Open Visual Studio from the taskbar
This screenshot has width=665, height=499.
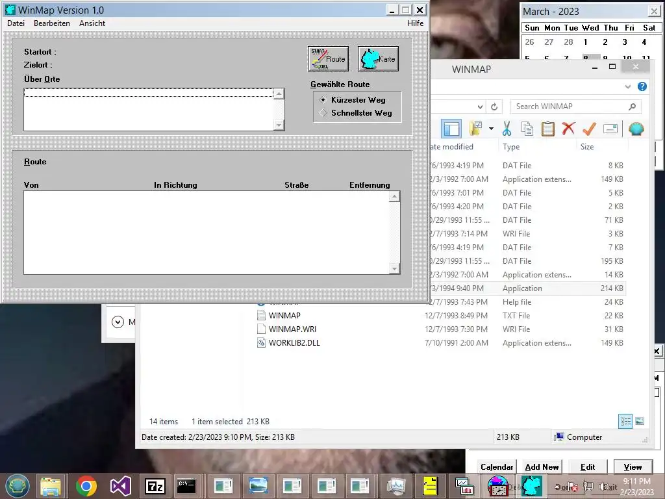click(x=120, y=486)
